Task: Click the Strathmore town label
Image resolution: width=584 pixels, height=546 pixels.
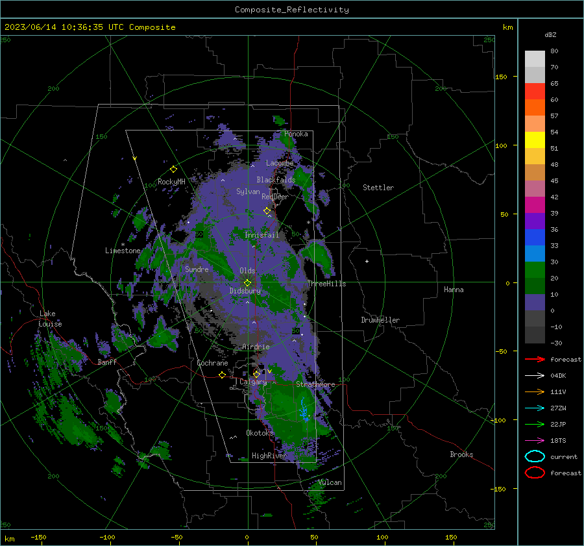Action: point(315,384)
